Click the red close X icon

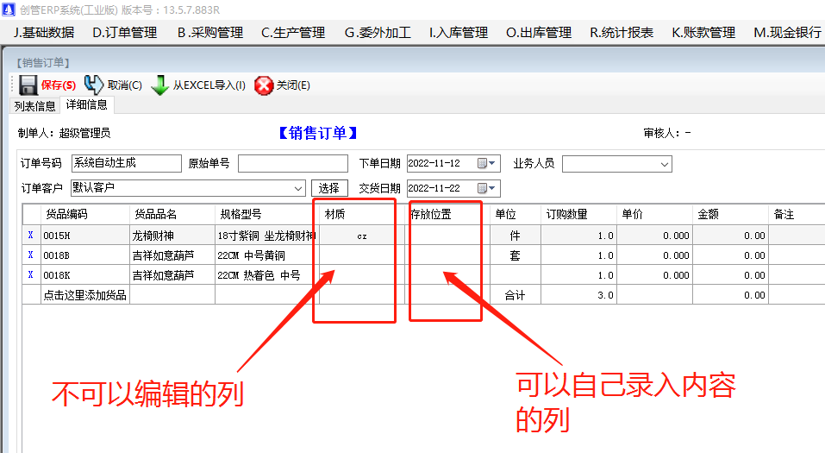point(264,85)
